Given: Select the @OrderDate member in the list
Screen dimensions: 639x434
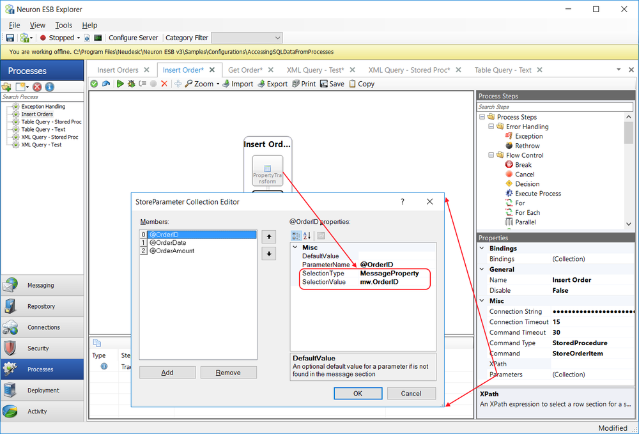Looking at the screenshot, I should [168, 242].
